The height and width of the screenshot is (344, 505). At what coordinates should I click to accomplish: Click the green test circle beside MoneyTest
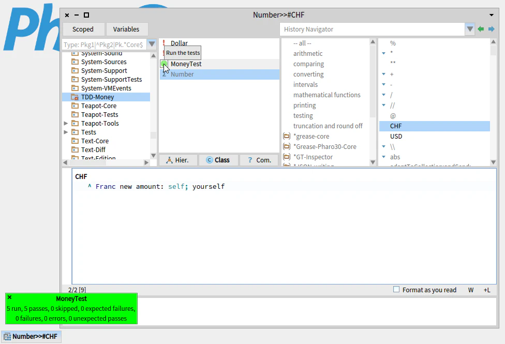[x=164, y=64]
